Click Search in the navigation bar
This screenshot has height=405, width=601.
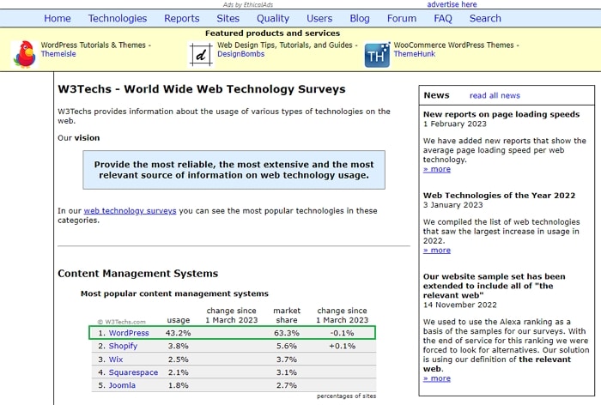pyautogui.click(x=485, y=18)
